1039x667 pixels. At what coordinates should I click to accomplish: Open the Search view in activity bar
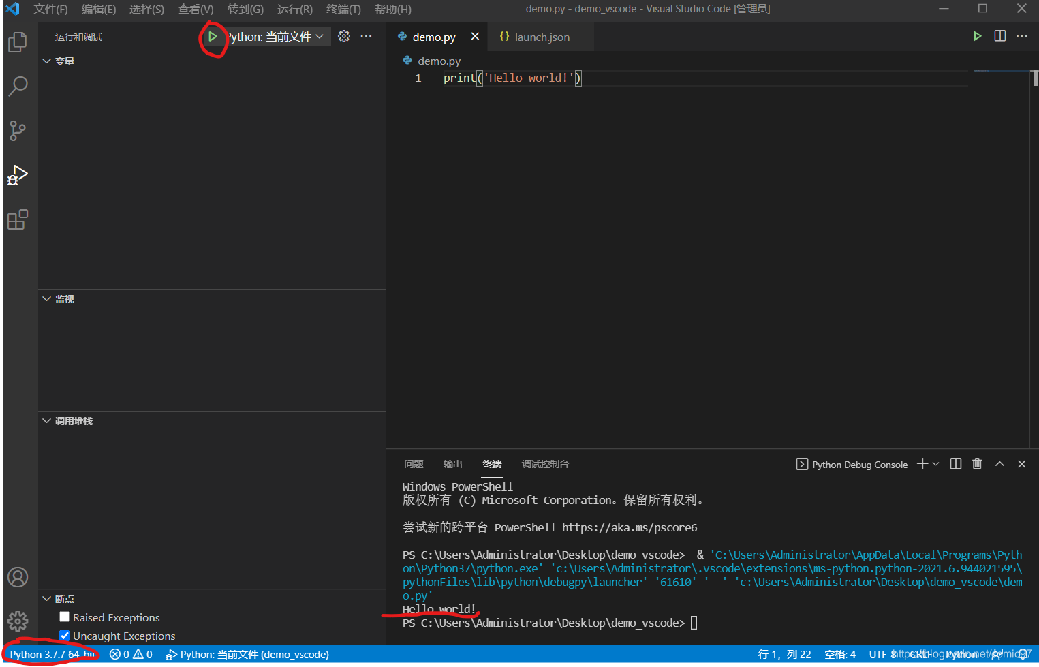18,87
